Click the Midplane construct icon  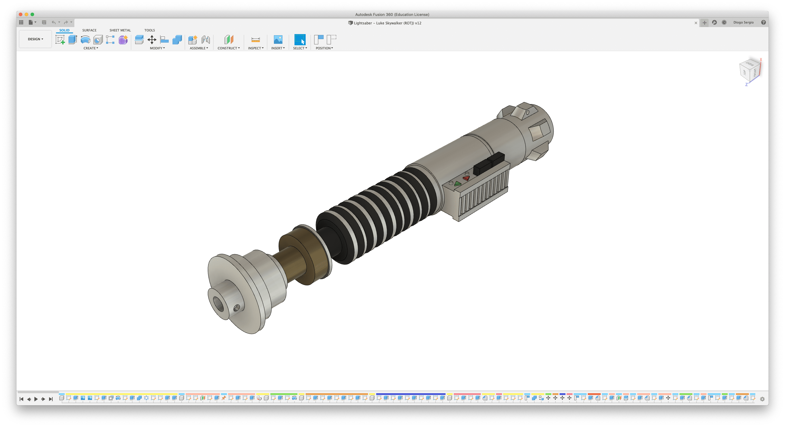click(229, 40)
